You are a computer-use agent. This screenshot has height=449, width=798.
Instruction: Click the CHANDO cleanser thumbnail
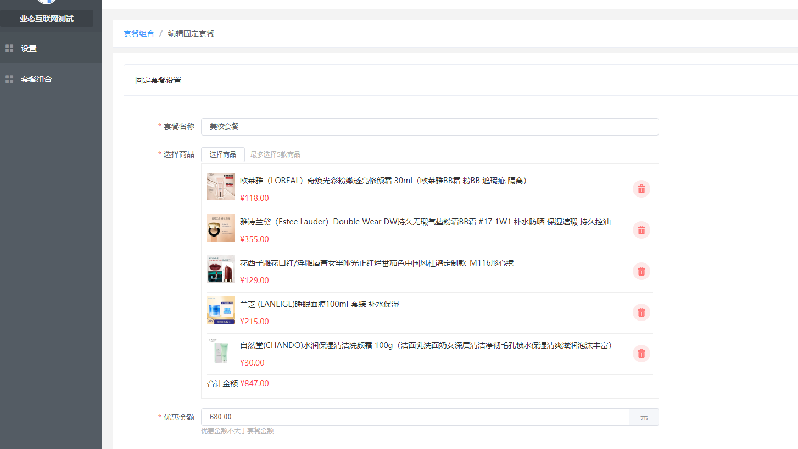(221, 351)
